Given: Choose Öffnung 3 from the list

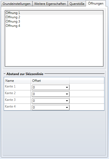Looking at the screenshot, I should tap(54, 21).
